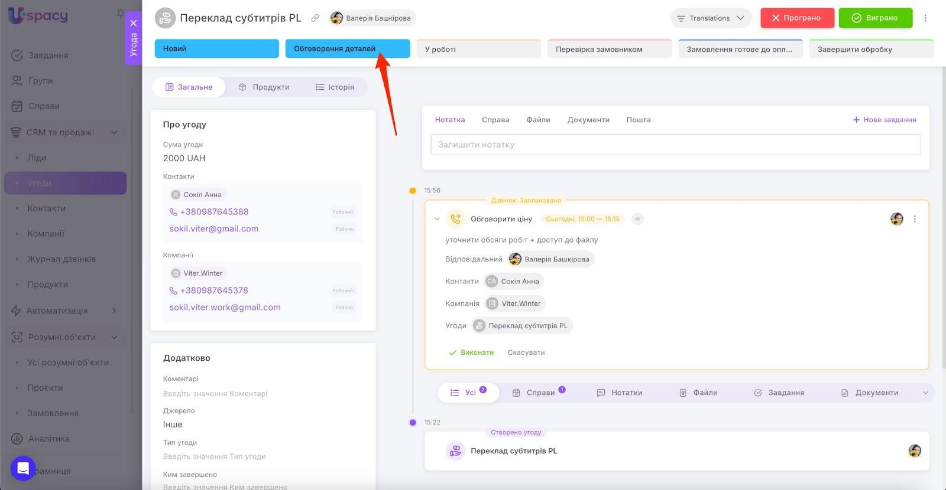946x490 pixels.
Task: Open the Translations funnel dropdown
Action: [711, 18]
